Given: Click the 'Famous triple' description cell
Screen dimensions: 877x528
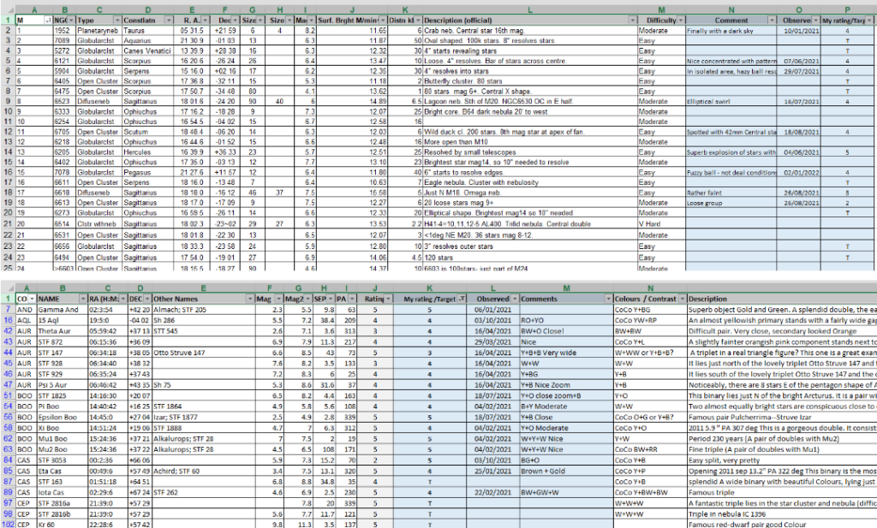Looking at the screenshot, I should 782,493.
